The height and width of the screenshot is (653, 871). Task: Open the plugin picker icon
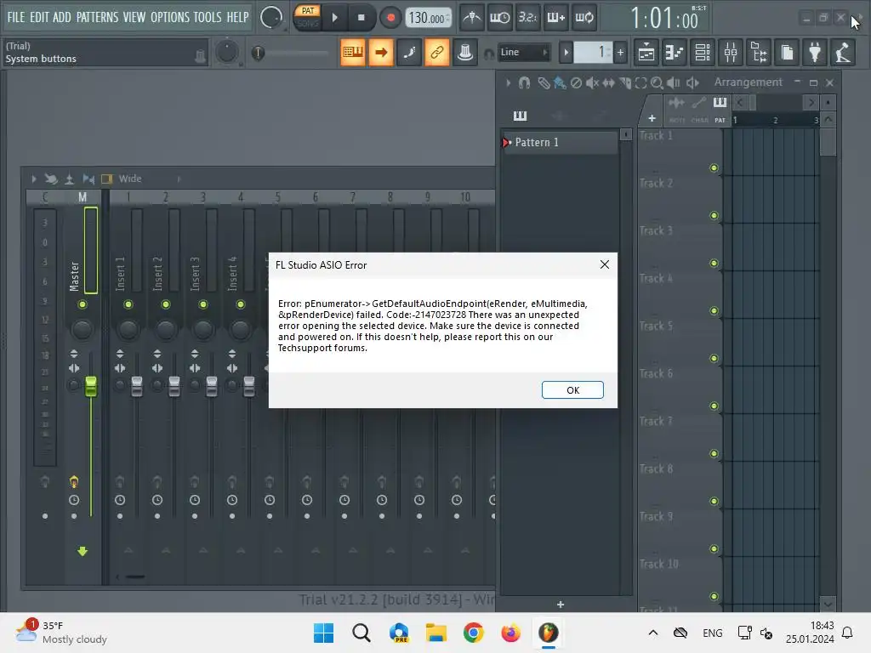click(815, 53)
